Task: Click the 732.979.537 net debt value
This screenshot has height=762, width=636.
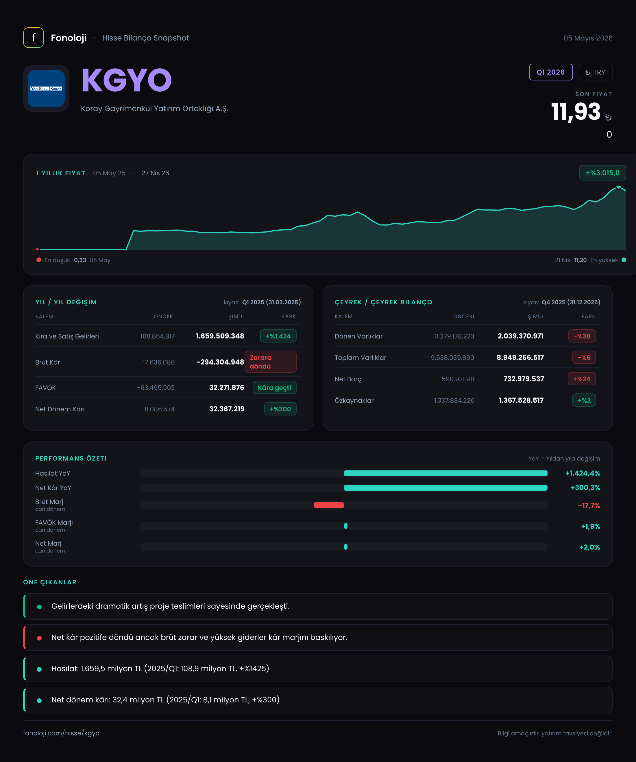Action: click(524, 379)
